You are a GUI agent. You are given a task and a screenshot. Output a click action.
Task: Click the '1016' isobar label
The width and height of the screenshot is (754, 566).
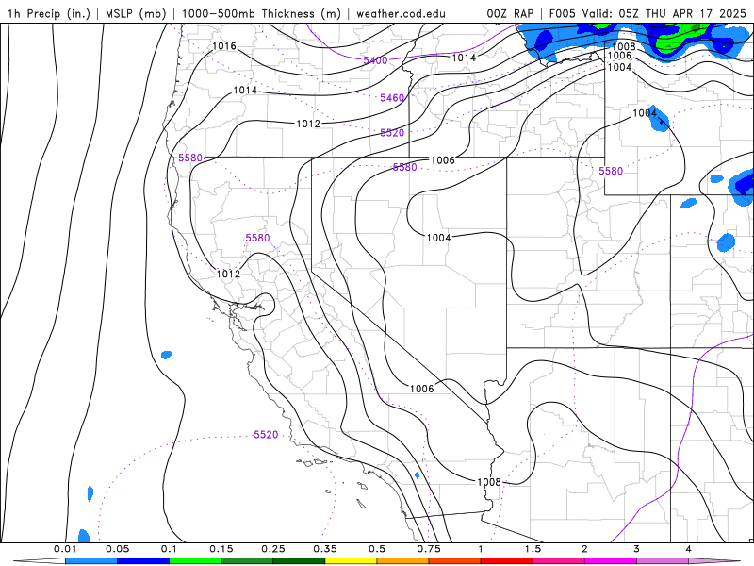(x=224, y=46)
